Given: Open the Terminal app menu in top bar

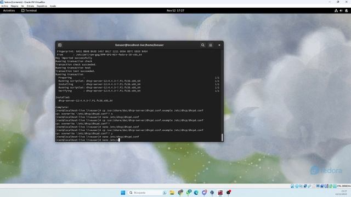Looking at the screenshot, I should (x=29, y=10).
